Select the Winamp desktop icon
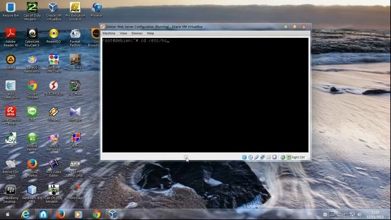 [x=53, y=114]
